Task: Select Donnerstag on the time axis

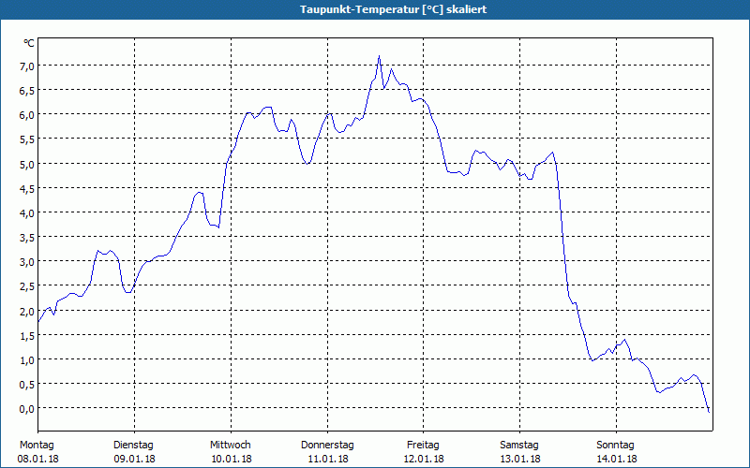Action: [327, 446]
